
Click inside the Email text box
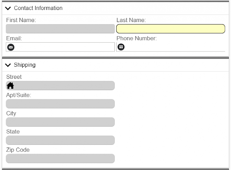(x=64, y=47)
